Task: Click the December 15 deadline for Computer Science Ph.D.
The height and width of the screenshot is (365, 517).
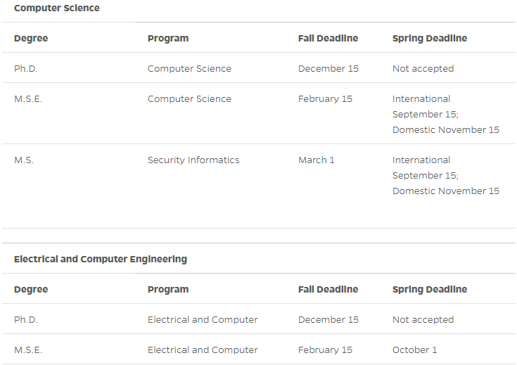Action: click(x=328, y=68)
